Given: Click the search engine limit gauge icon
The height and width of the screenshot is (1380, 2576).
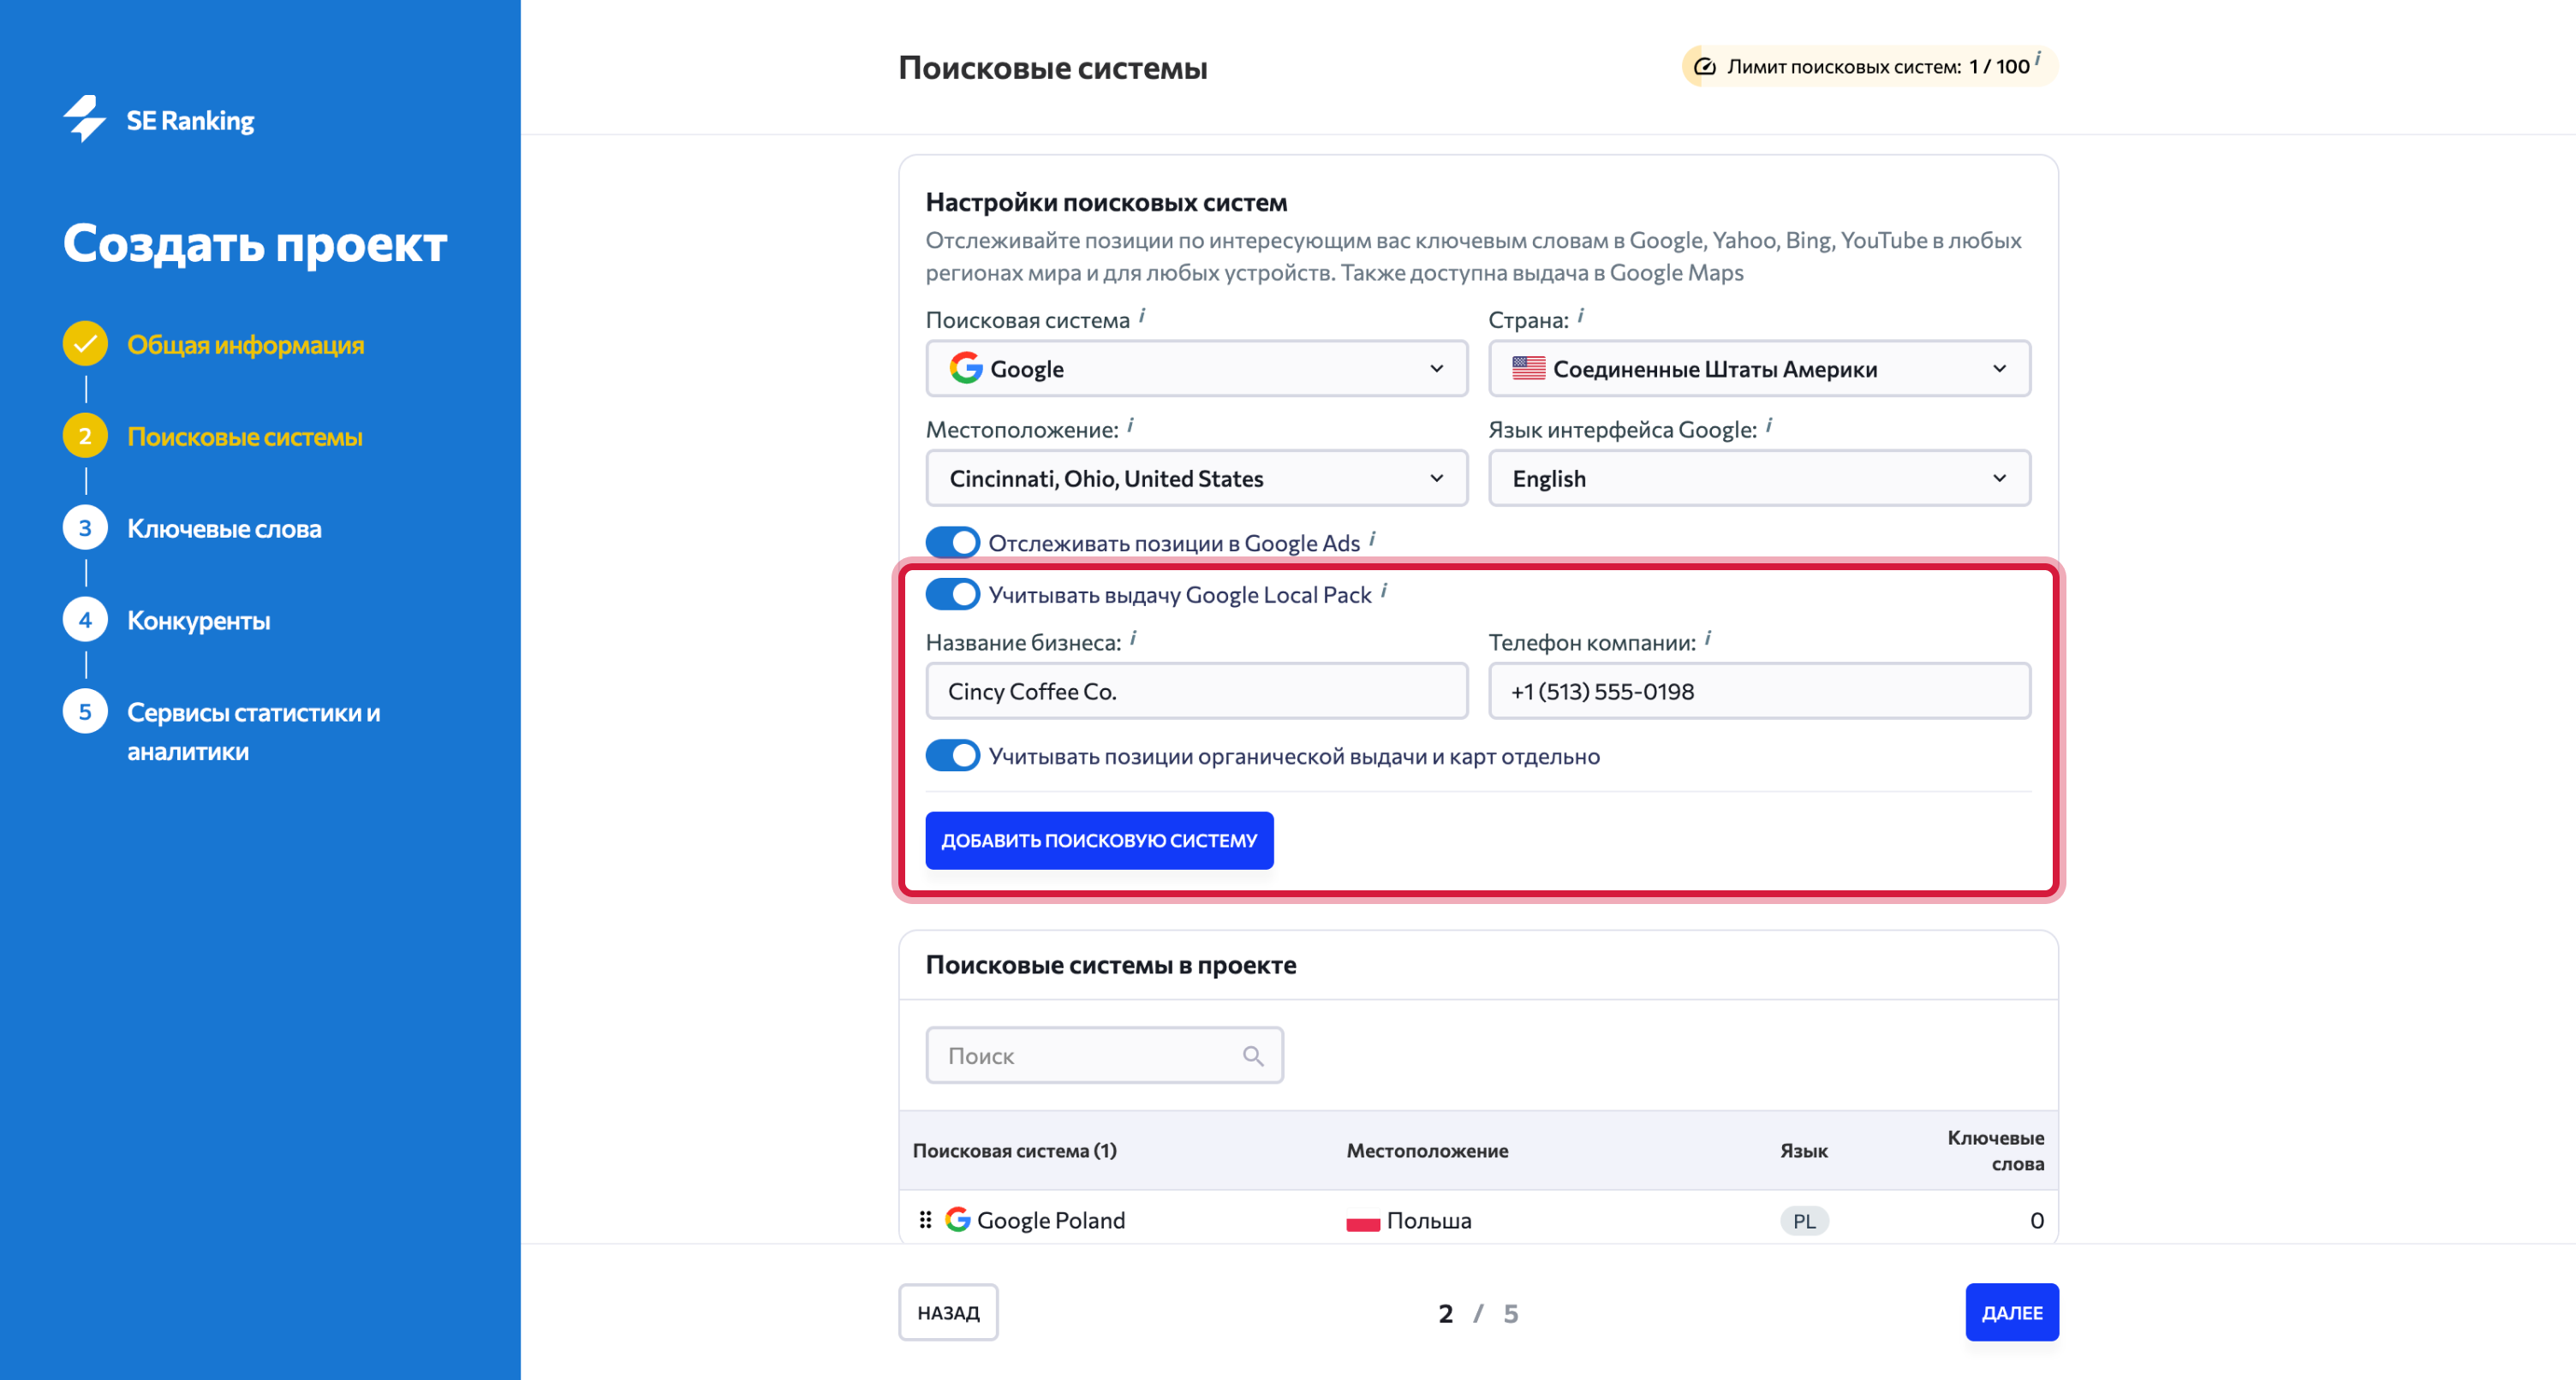Looking at the screenshot, I should [1705, 67].
